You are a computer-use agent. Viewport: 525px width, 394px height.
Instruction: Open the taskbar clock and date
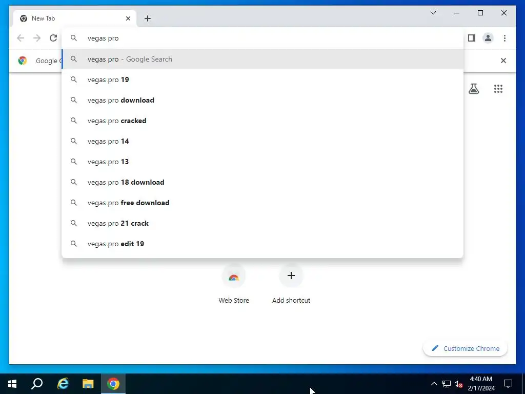click(481, 384)
